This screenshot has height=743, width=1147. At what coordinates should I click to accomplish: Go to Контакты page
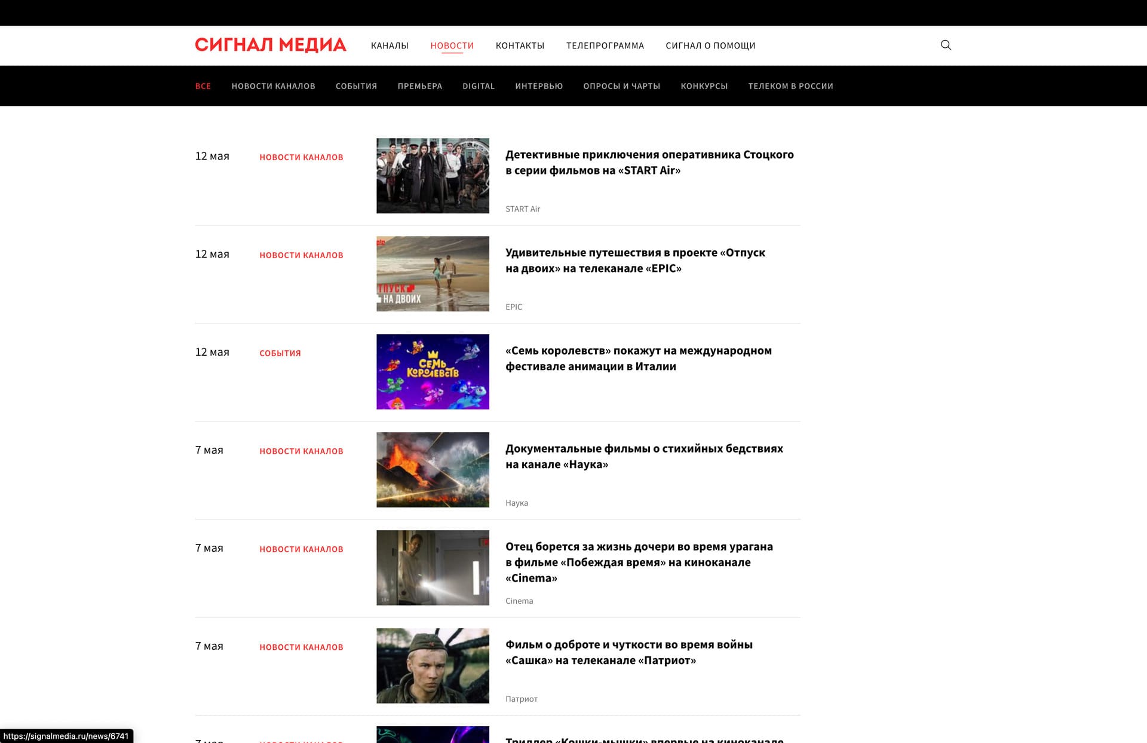[x=520, y=45]
